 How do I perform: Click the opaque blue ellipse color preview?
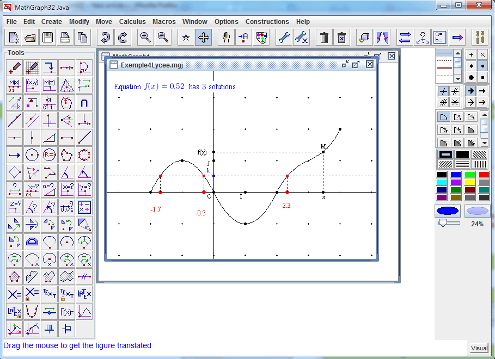(x=447, y=211)
